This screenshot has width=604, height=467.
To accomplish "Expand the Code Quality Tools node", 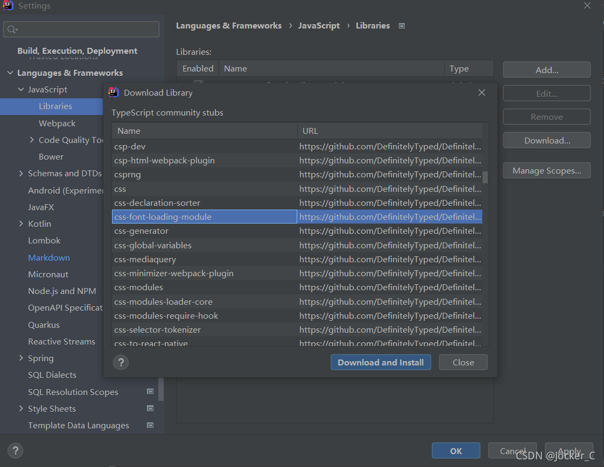I will pyautogui.click(x=32, y=140).
